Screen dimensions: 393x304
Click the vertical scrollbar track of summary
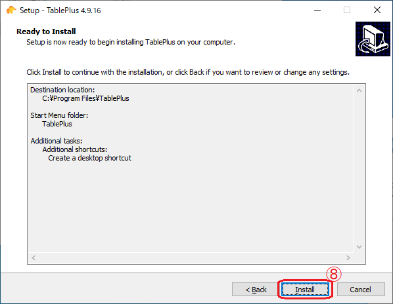[x=359, y=168]
